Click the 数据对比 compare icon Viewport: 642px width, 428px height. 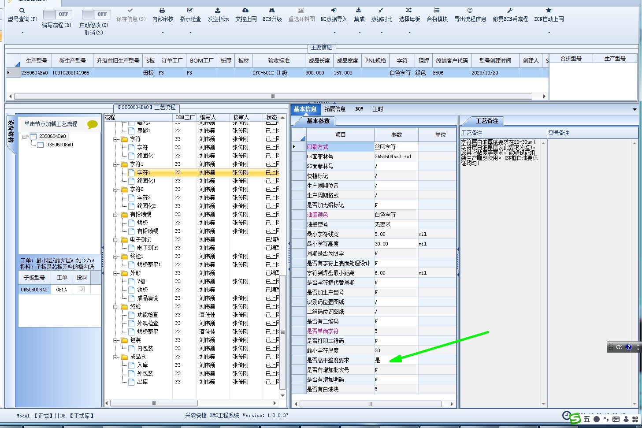[381, 10]
